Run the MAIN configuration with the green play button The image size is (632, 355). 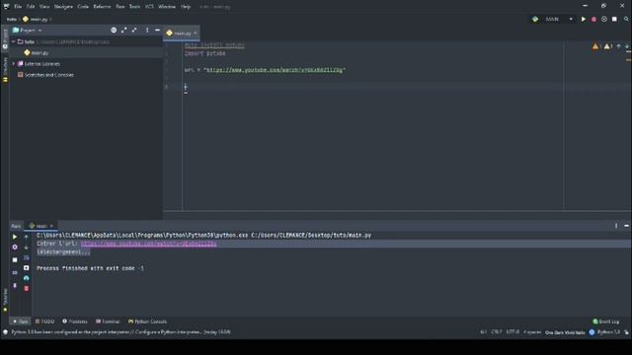click(584, 19)
